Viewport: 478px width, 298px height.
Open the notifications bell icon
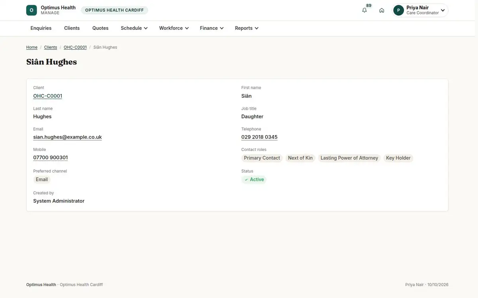coord(364,10)
